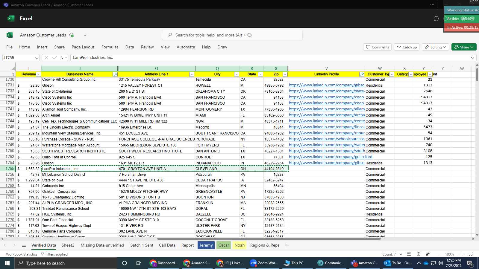Click the 100% zoom level
This screenshot has height=269, width=479.
(x=449, y=254)
